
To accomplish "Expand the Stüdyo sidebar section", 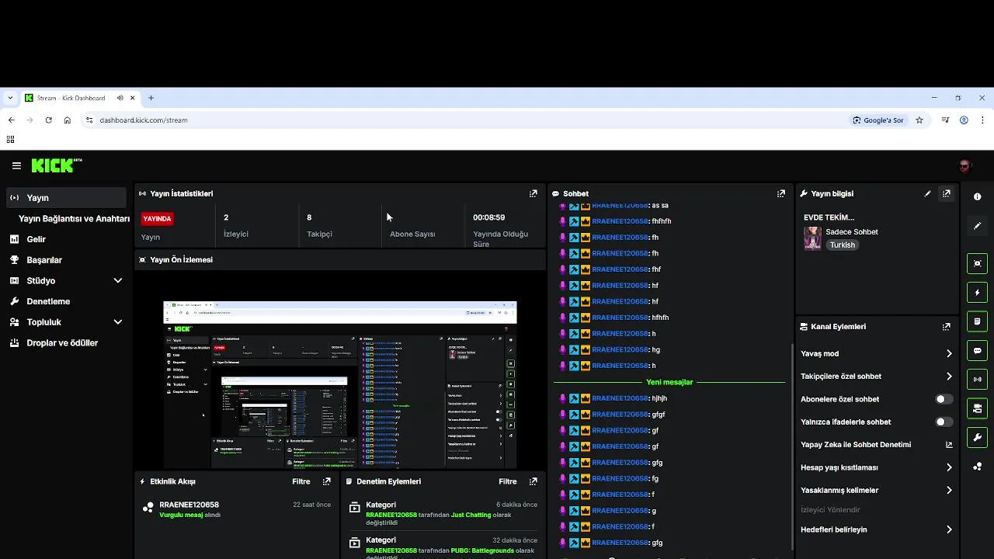I will pyautogui.click(x=118, y=280).
